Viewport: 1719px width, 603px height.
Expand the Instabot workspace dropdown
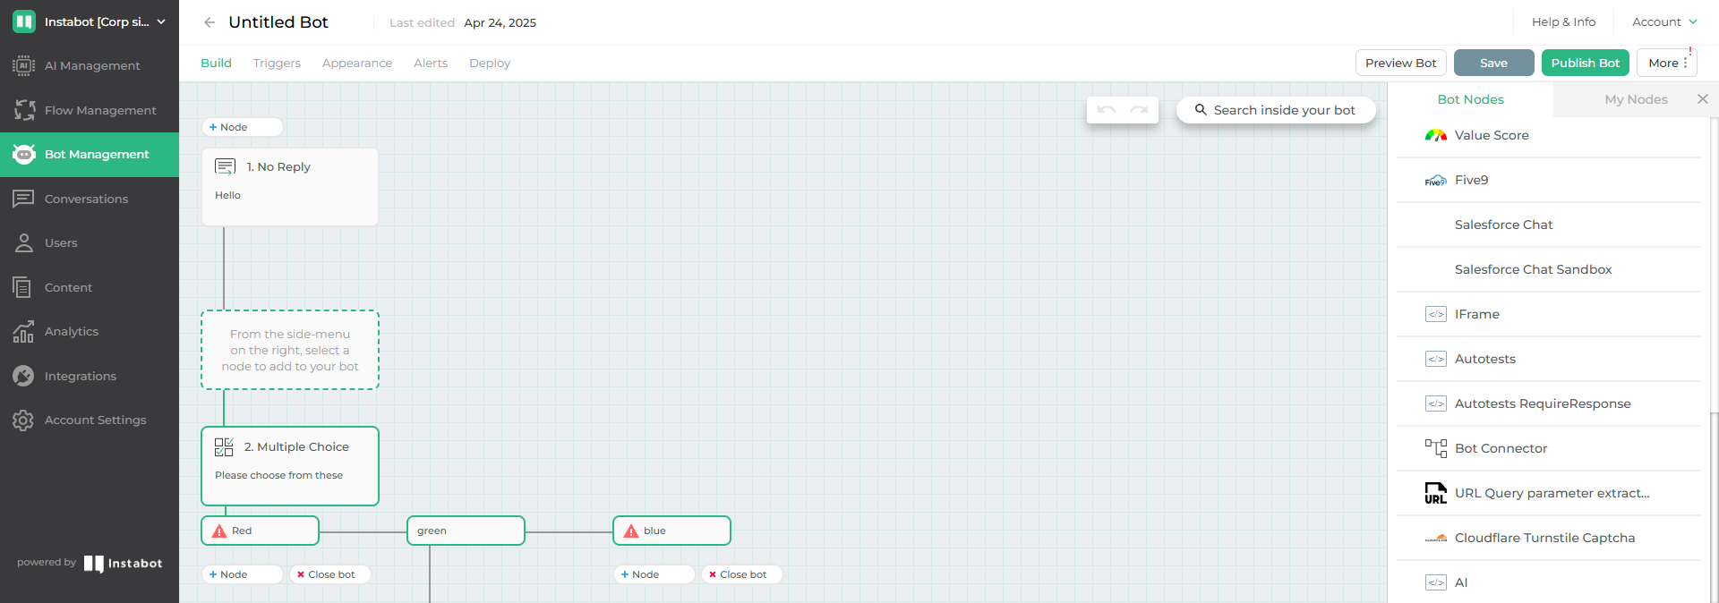(x=90, y=21)
